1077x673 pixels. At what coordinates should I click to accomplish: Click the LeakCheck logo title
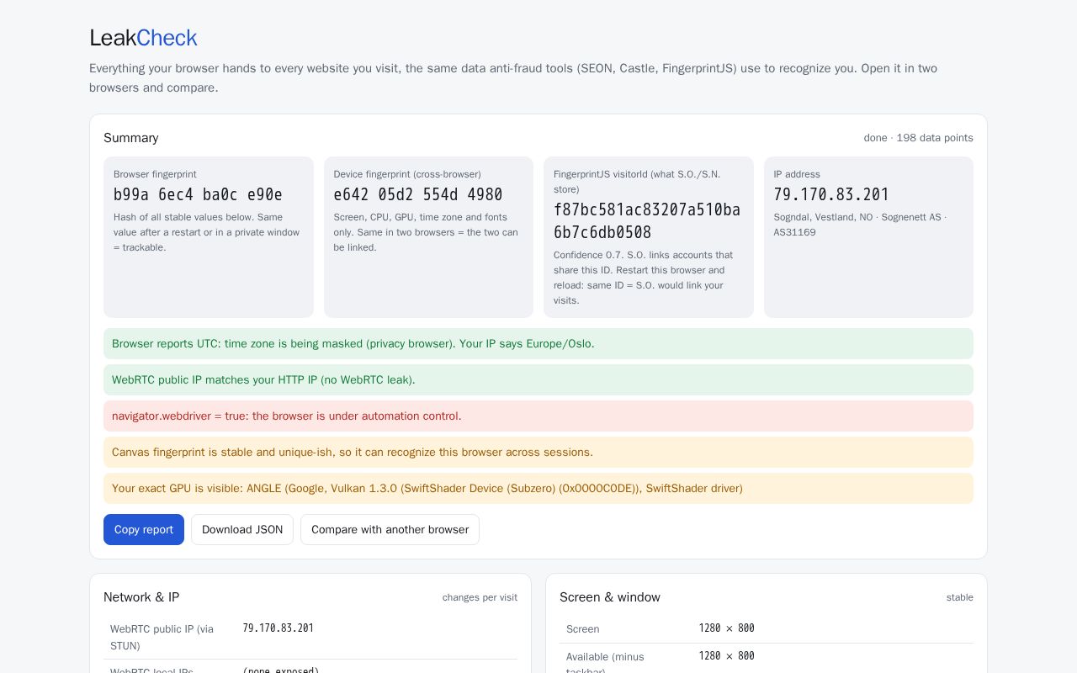[x=143, y=38]
